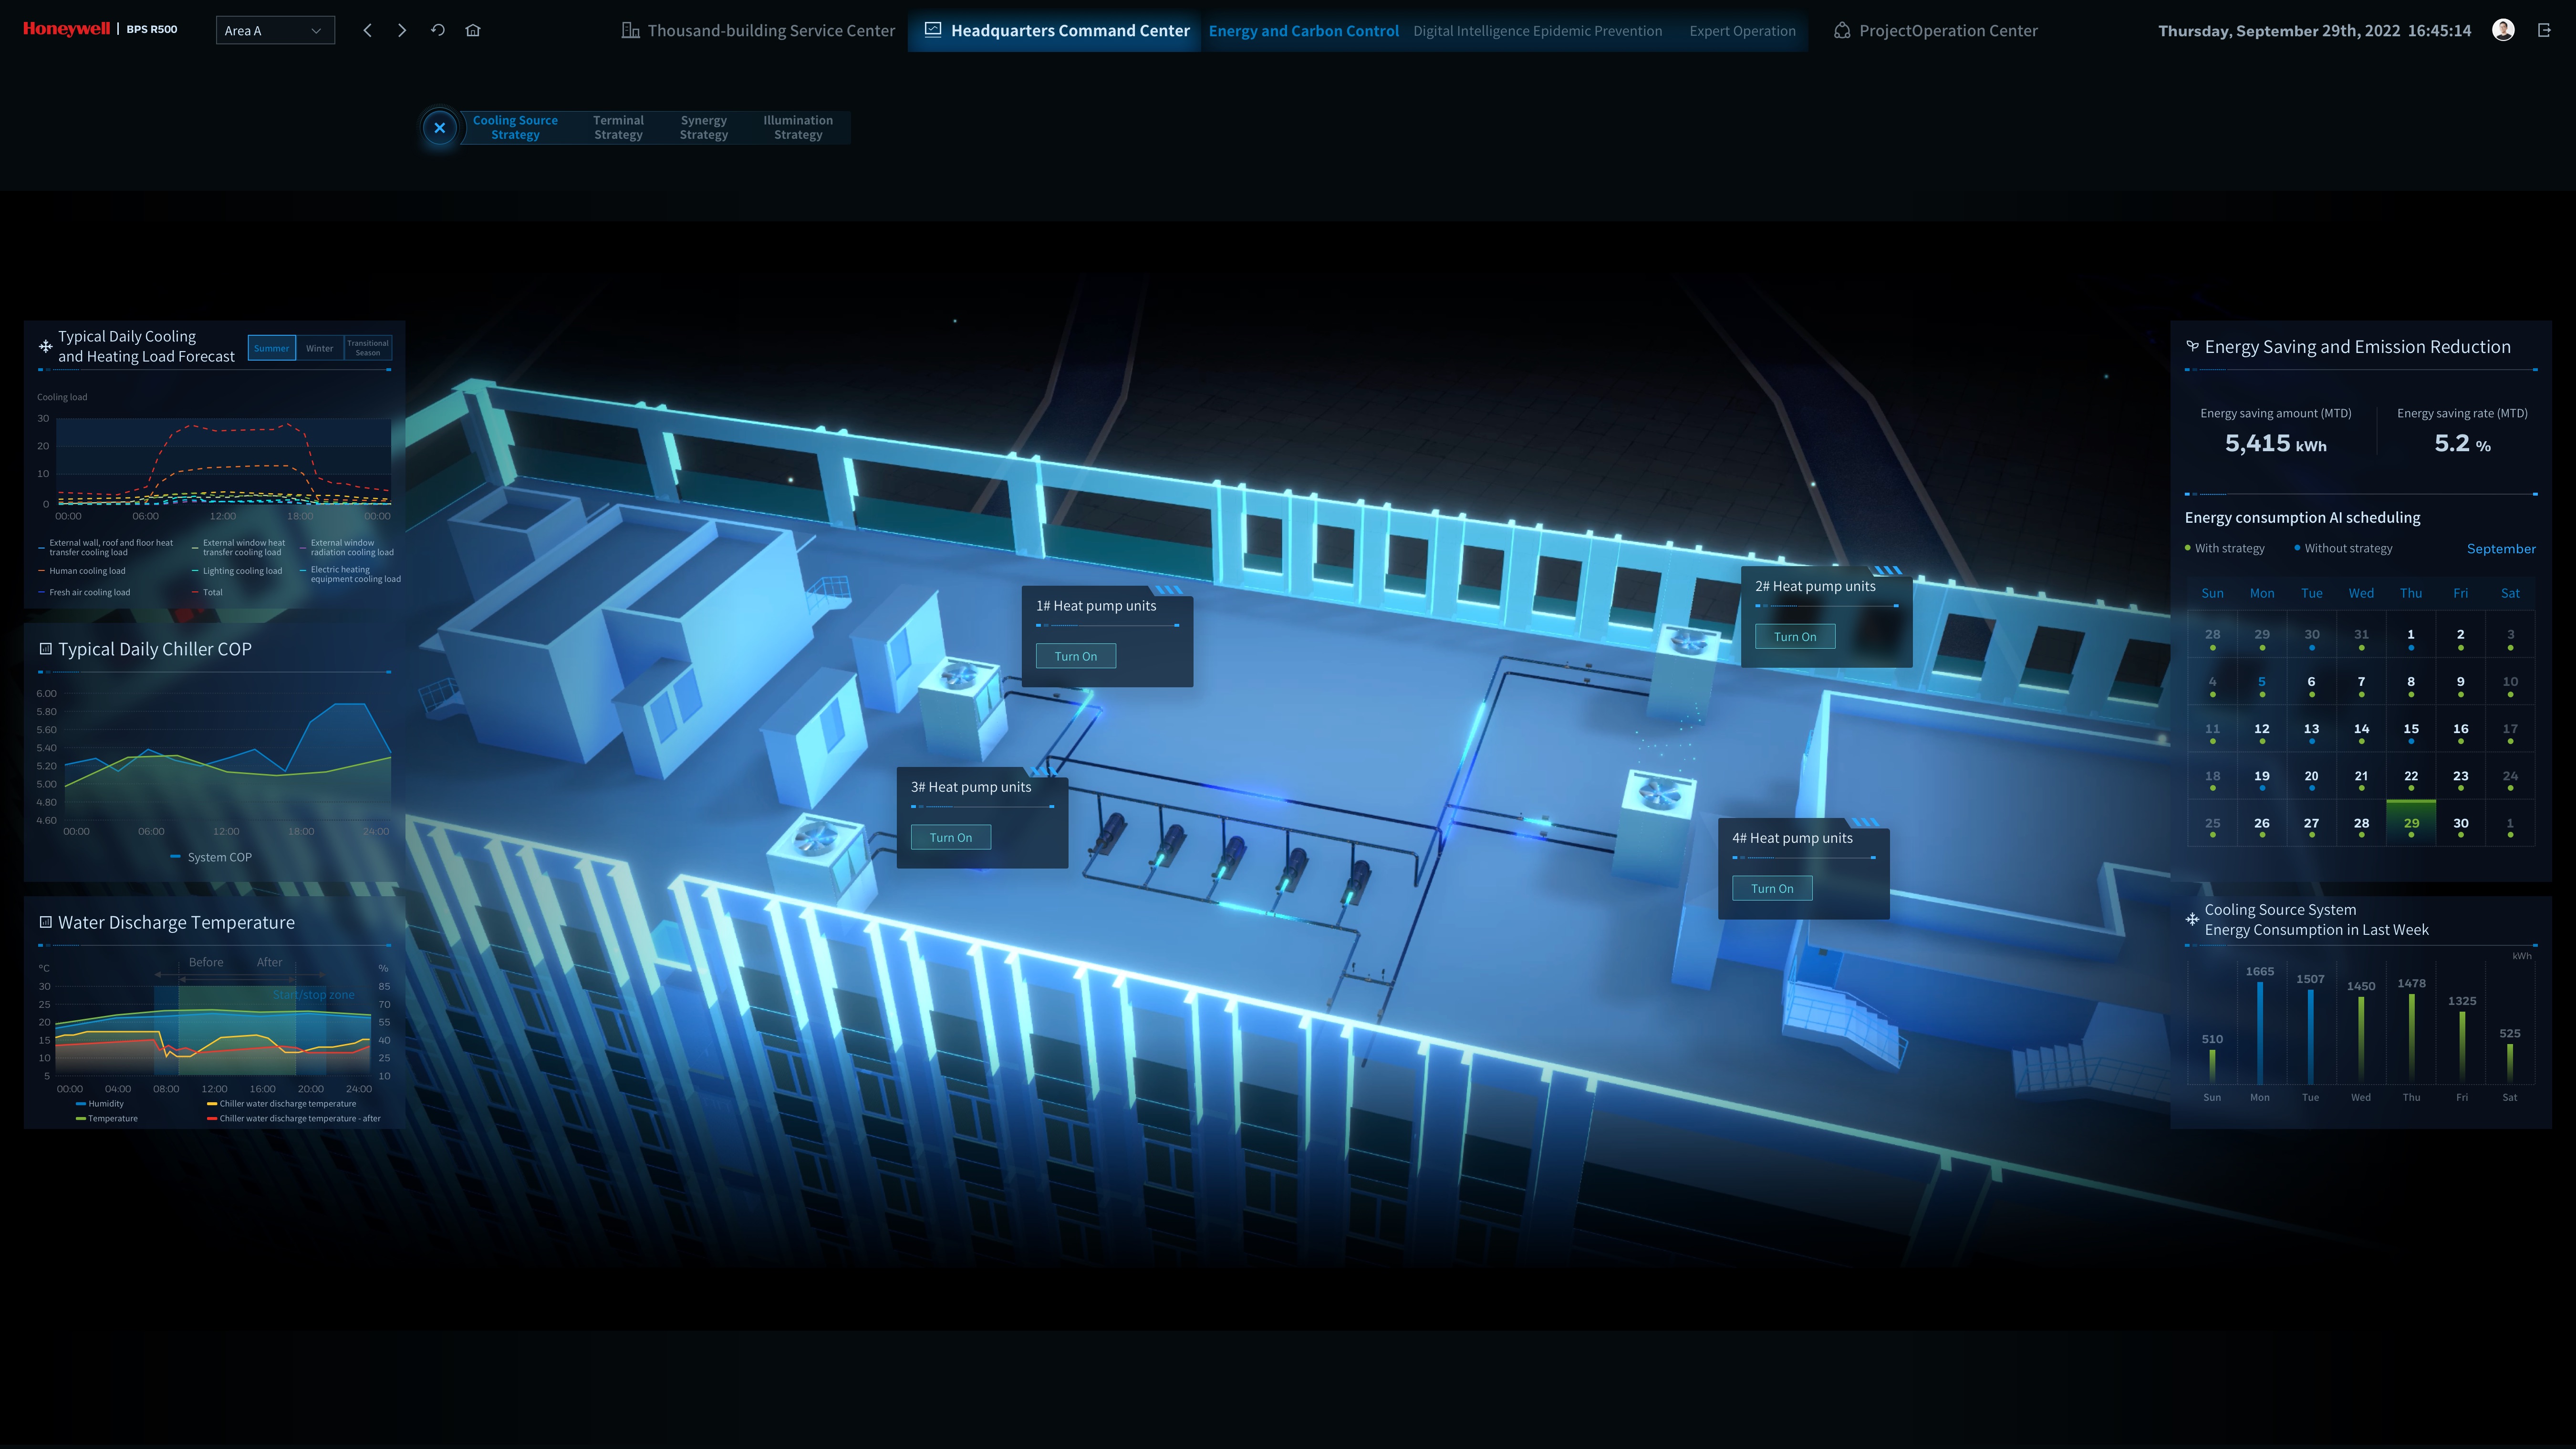
Task: Click the refresh icon in the navigation bar
Action: coord(438,30)
